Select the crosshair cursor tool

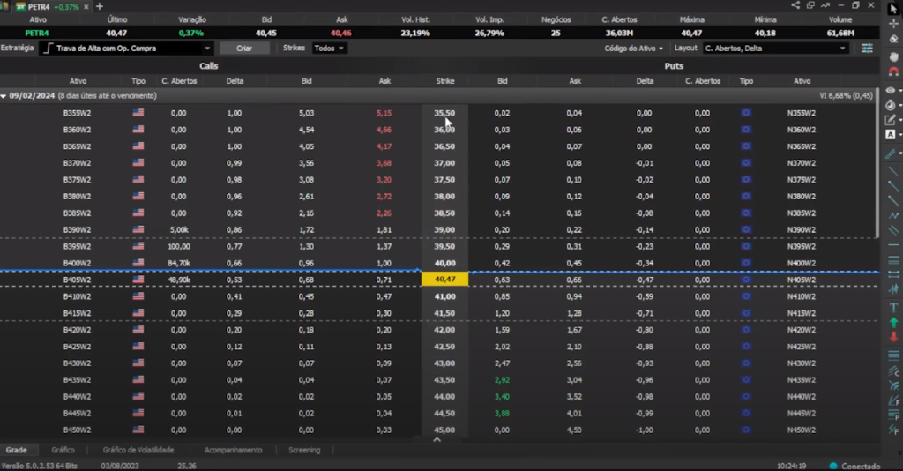click(893, 23)
